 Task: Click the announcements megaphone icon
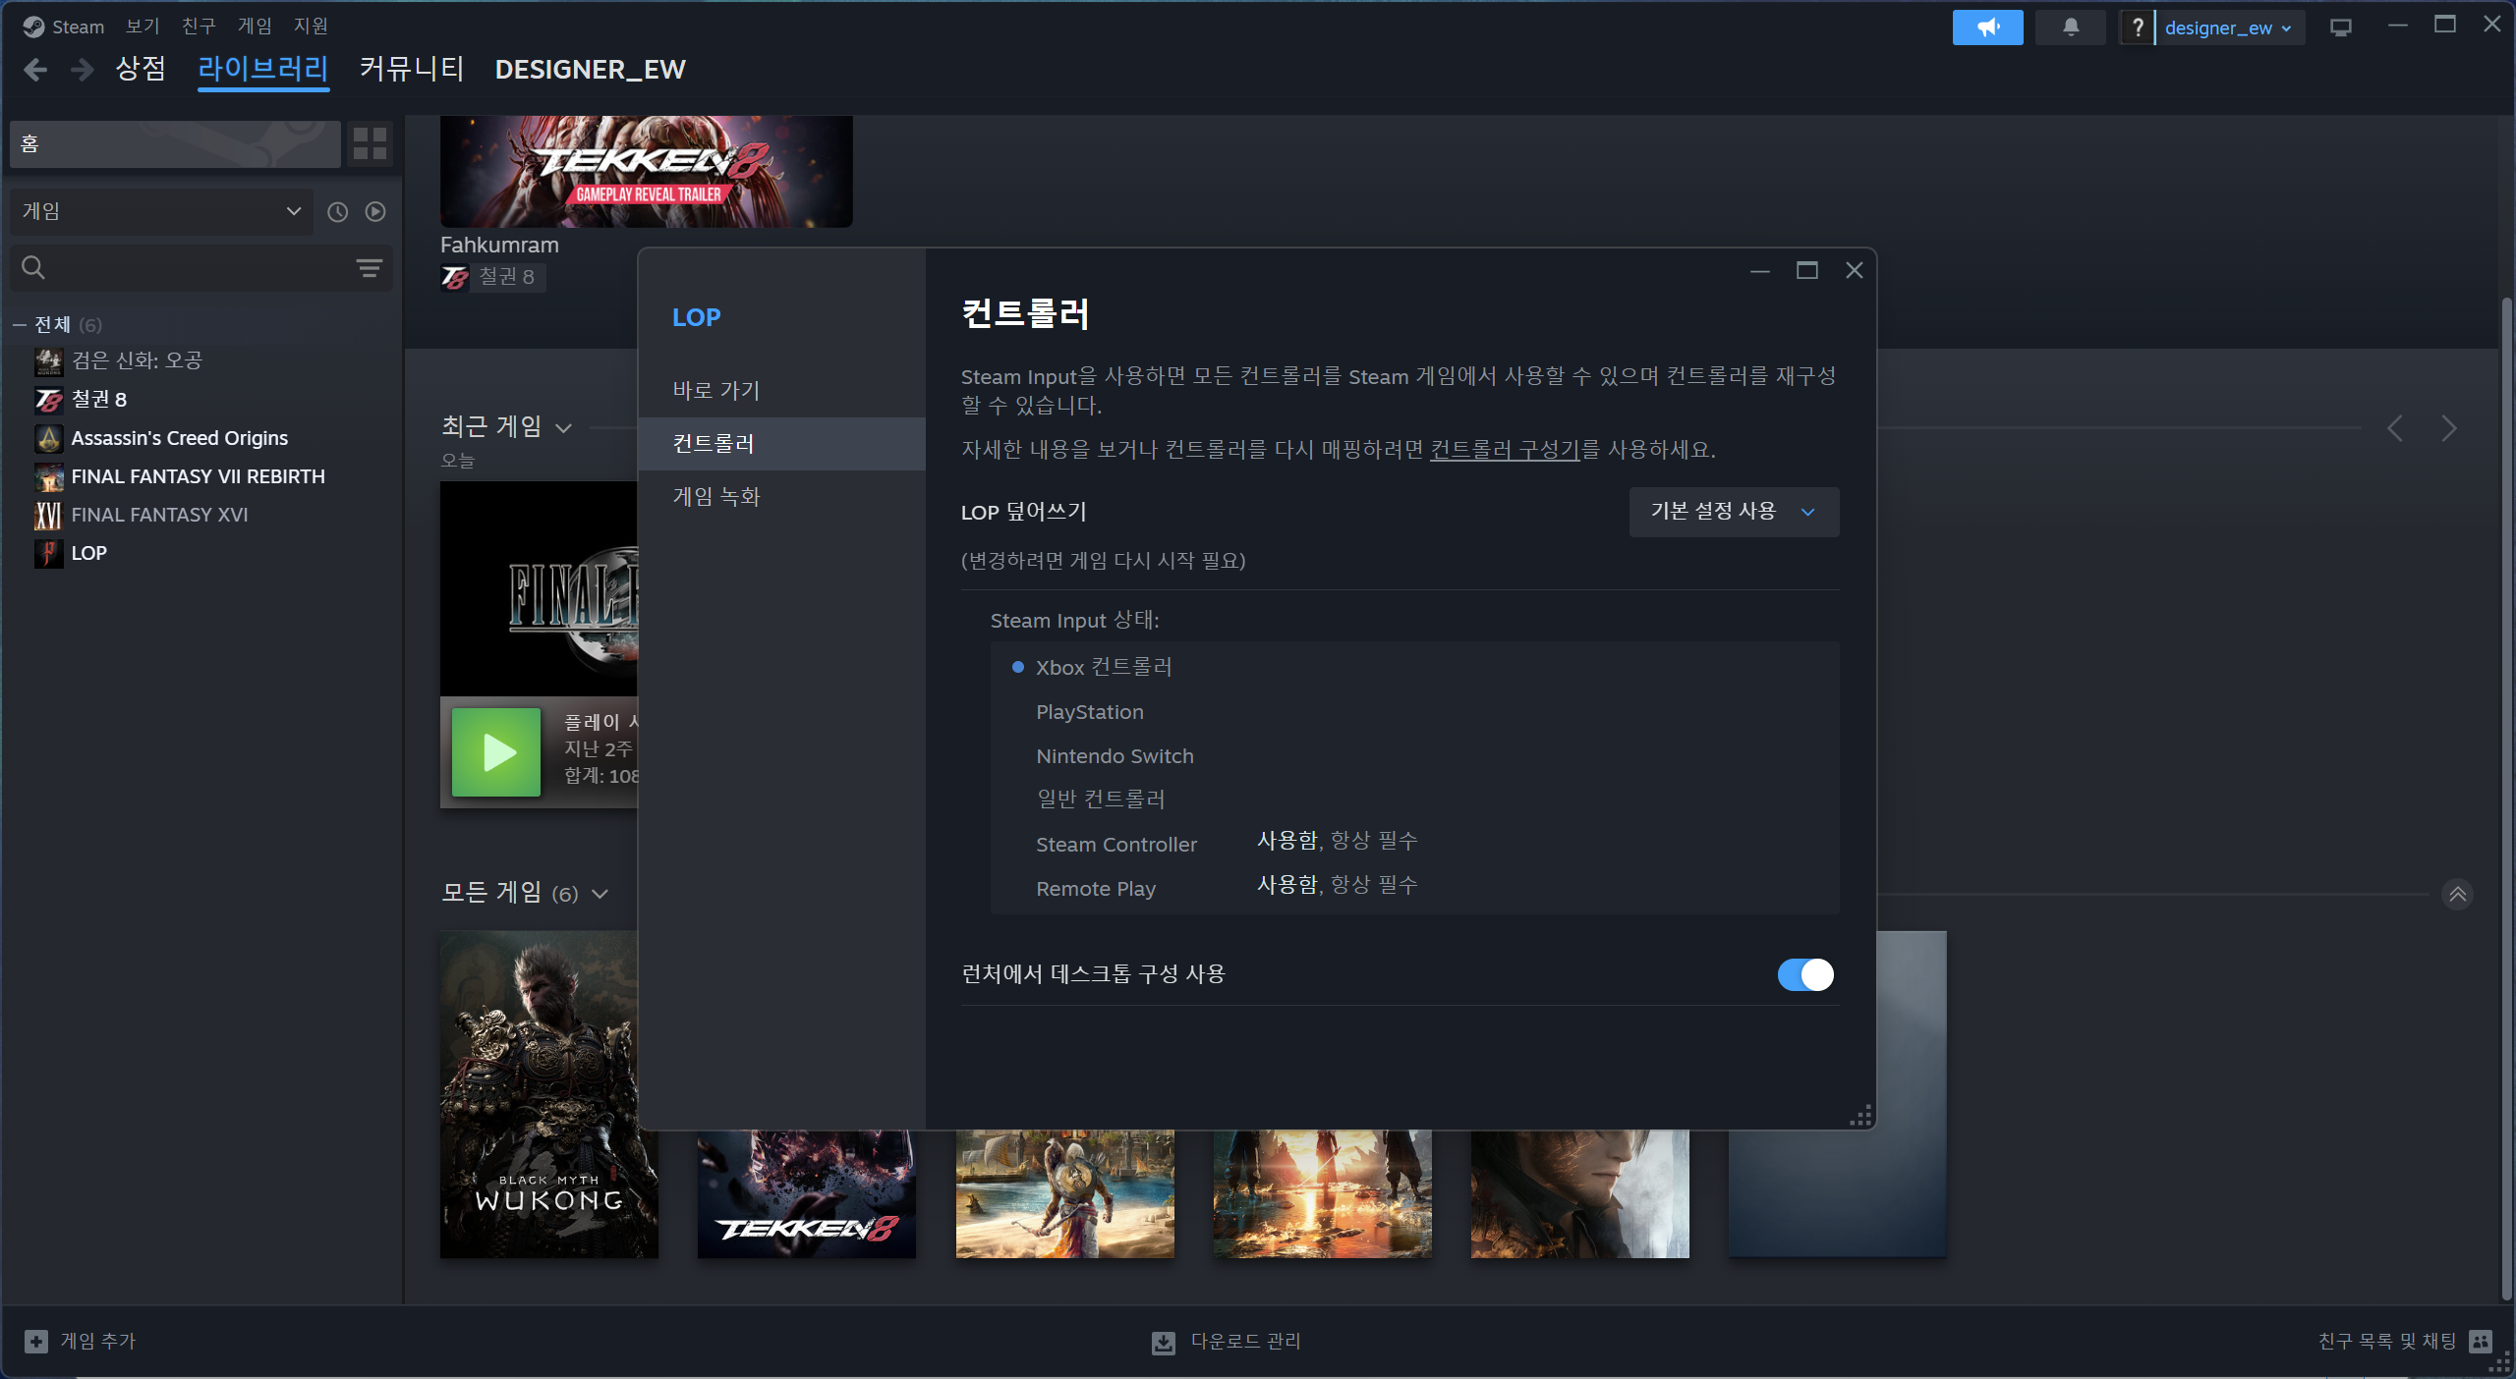[x=1987, y=28]
